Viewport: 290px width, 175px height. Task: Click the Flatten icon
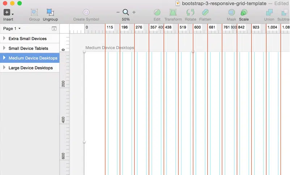pos(205,13)
